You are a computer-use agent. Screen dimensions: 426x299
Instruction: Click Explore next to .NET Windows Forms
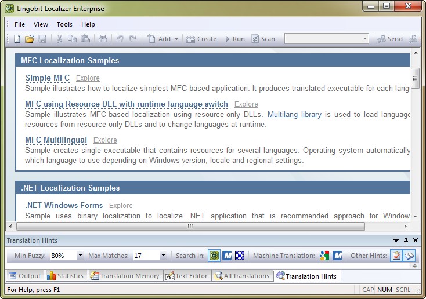pos(121,206)
